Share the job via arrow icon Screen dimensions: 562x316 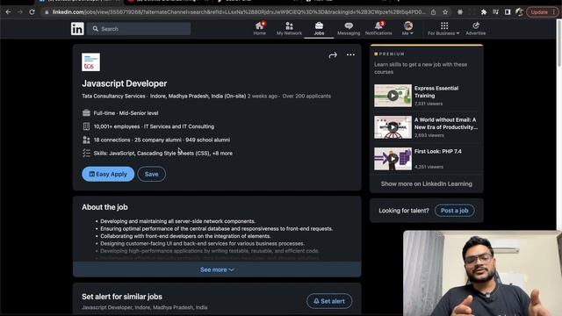(333, 55)
